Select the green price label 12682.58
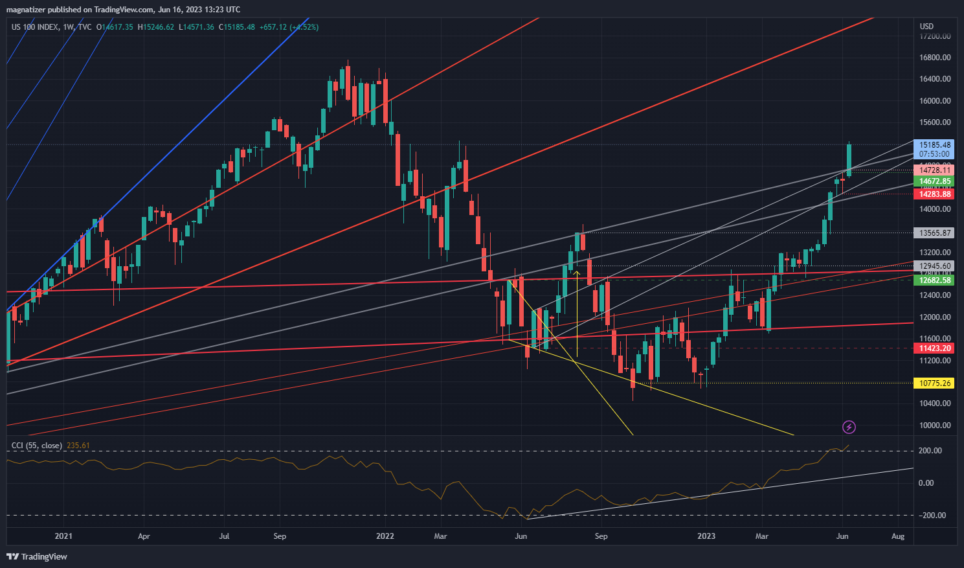The height and width of the screenshot is (568, 964). pyautogui.click(x=935, y=280)
